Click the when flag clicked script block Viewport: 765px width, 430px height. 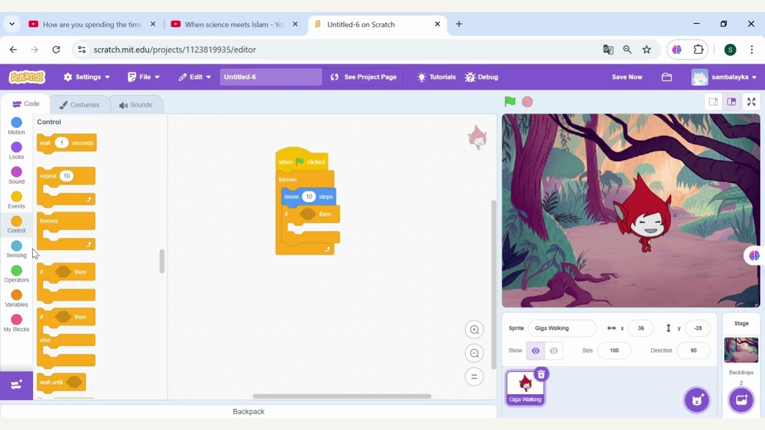302,160
